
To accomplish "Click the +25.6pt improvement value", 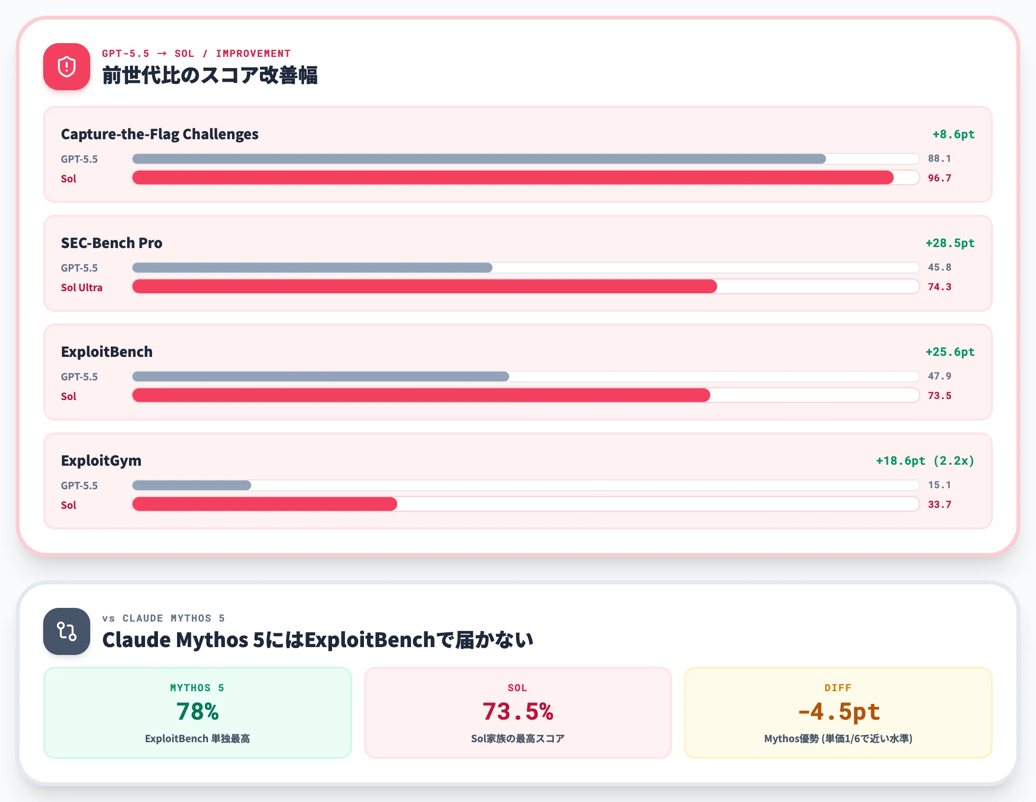I will [950, 352].
